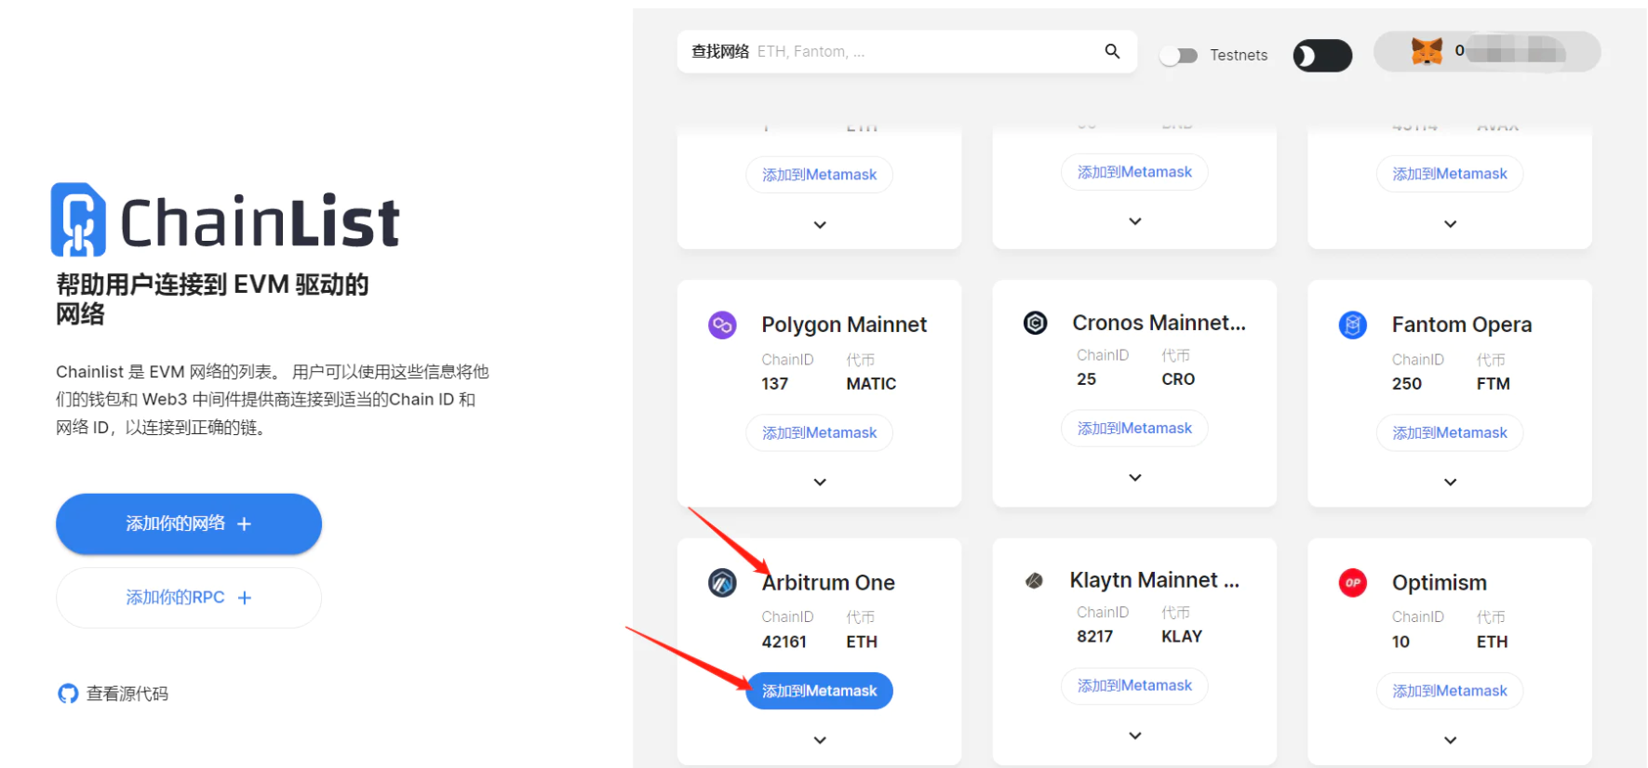Expand the Polygon Mainnet card chevron

[x=820, y=482]
